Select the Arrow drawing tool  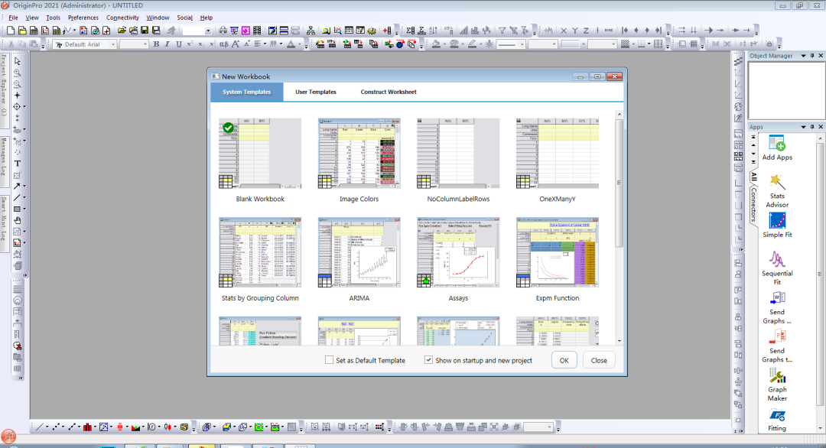coord(17,186)
